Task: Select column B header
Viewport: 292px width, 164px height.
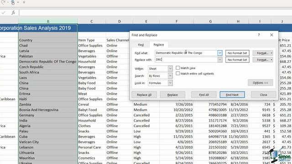Action: (48, 21)
